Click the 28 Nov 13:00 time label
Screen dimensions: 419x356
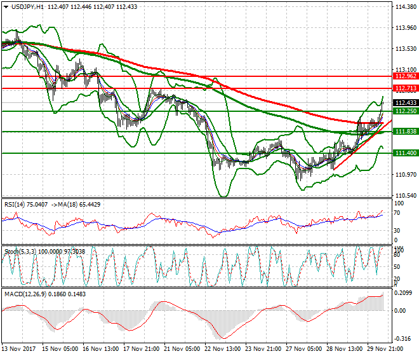coord(345,349)
